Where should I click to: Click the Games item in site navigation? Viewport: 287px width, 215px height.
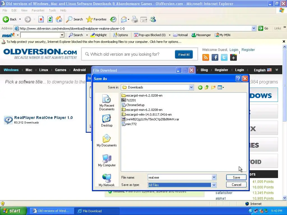tap(61, 70)
